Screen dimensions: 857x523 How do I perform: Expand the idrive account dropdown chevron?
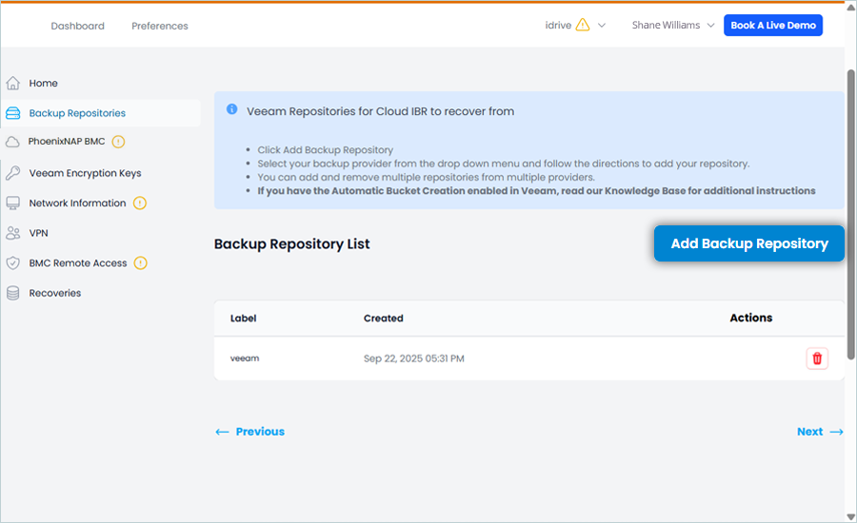pyautogui.click(x=602, y=25)
